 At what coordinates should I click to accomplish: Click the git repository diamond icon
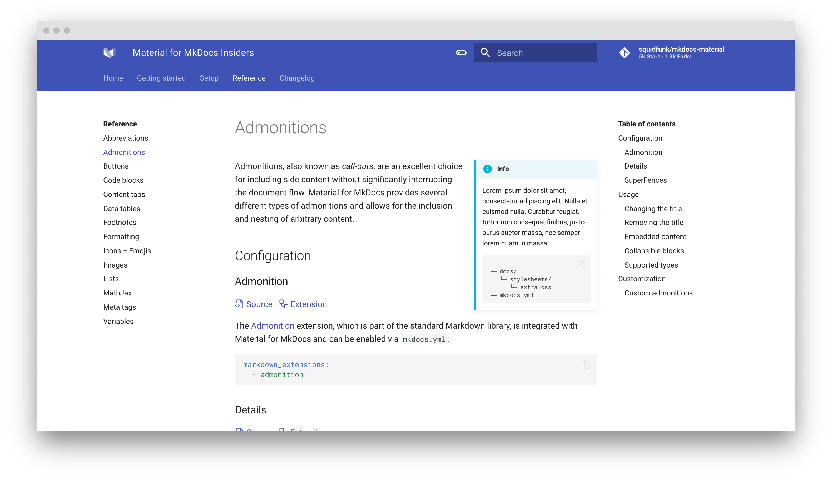point(624,52)
